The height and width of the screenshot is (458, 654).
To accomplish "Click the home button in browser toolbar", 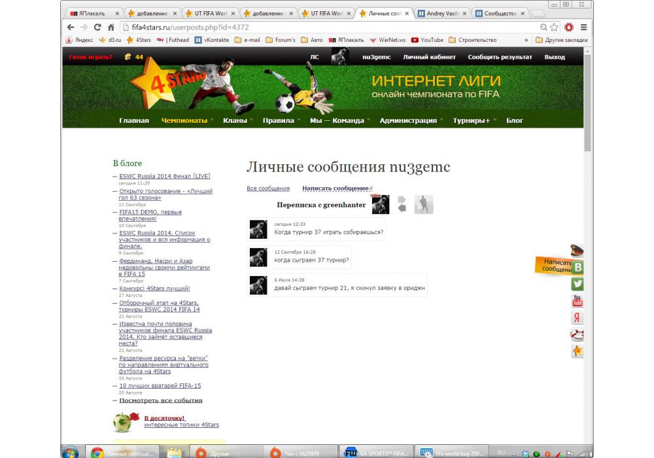I will pos(111,27).
